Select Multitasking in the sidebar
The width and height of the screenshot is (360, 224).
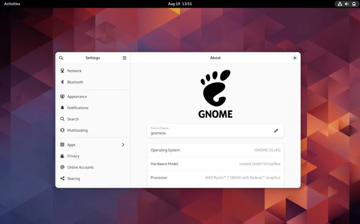point(93,130)
